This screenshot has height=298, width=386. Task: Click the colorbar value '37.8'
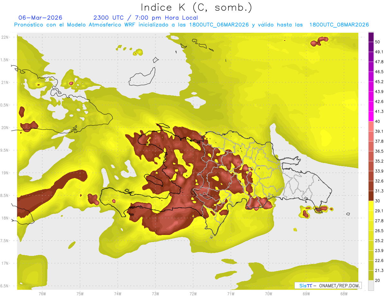point(379,141)
